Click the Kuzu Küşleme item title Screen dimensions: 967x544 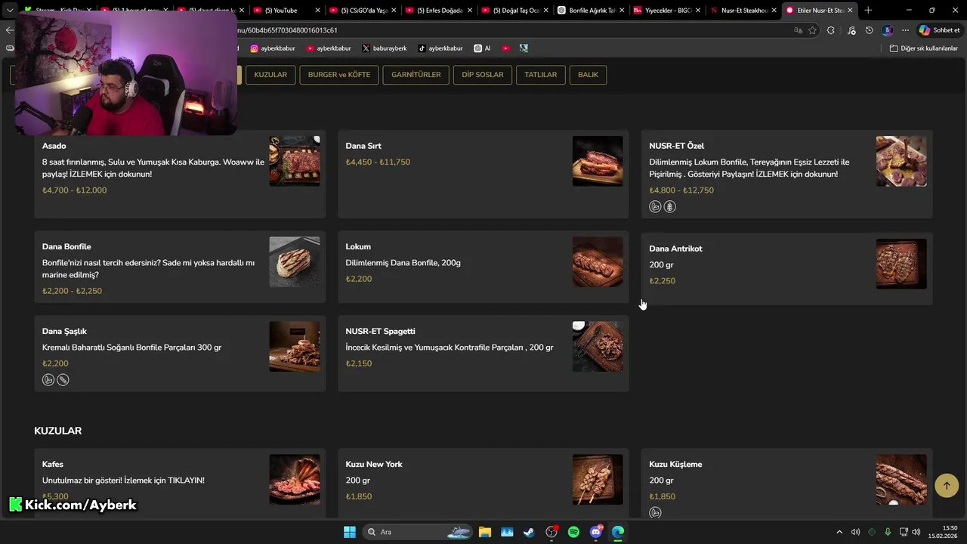[x=675, y=464]
